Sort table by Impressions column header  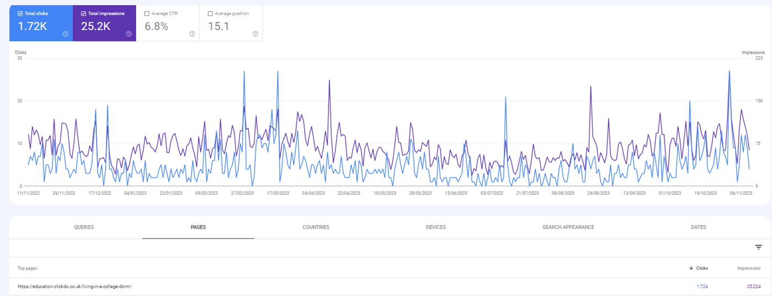(x=749, y=268)
